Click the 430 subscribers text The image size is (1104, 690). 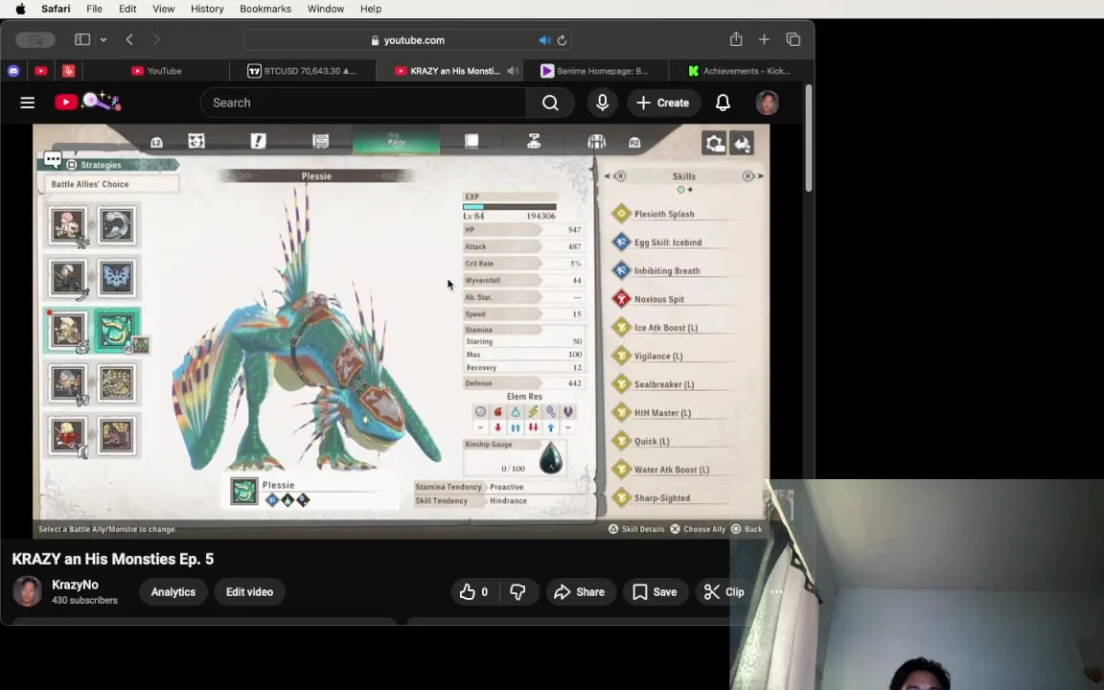(x=84, y=601)
